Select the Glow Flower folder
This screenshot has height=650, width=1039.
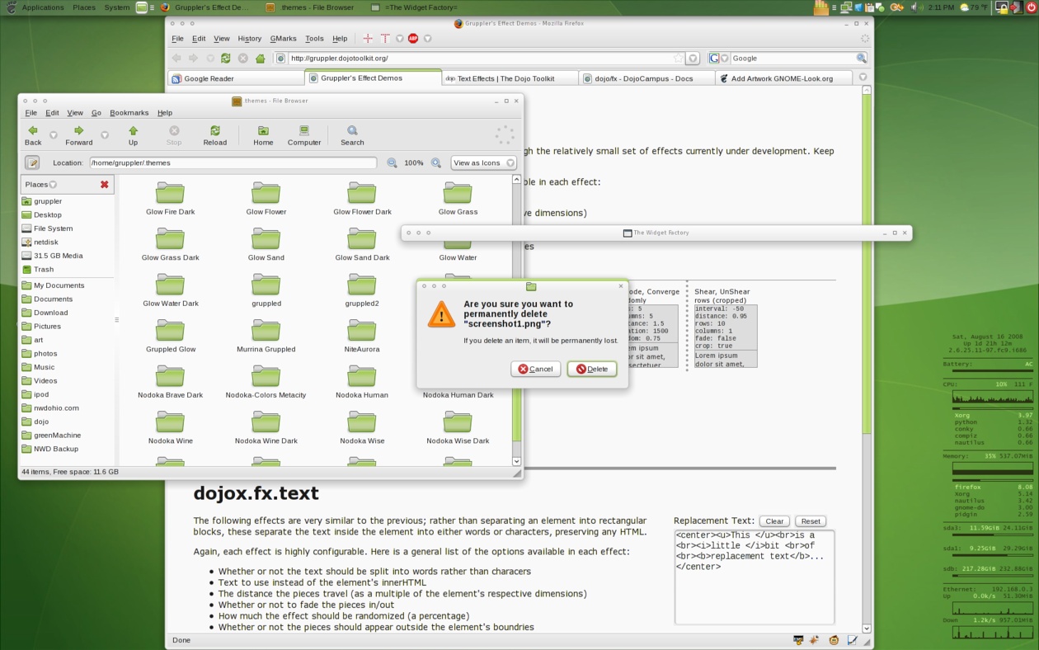(x=266, y=199)
